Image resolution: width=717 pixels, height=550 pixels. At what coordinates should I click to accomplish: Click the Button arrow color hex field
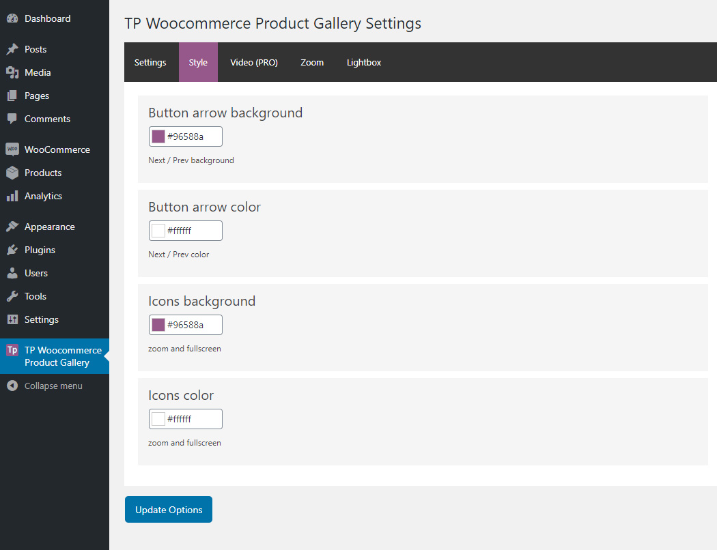click(186, 231)
